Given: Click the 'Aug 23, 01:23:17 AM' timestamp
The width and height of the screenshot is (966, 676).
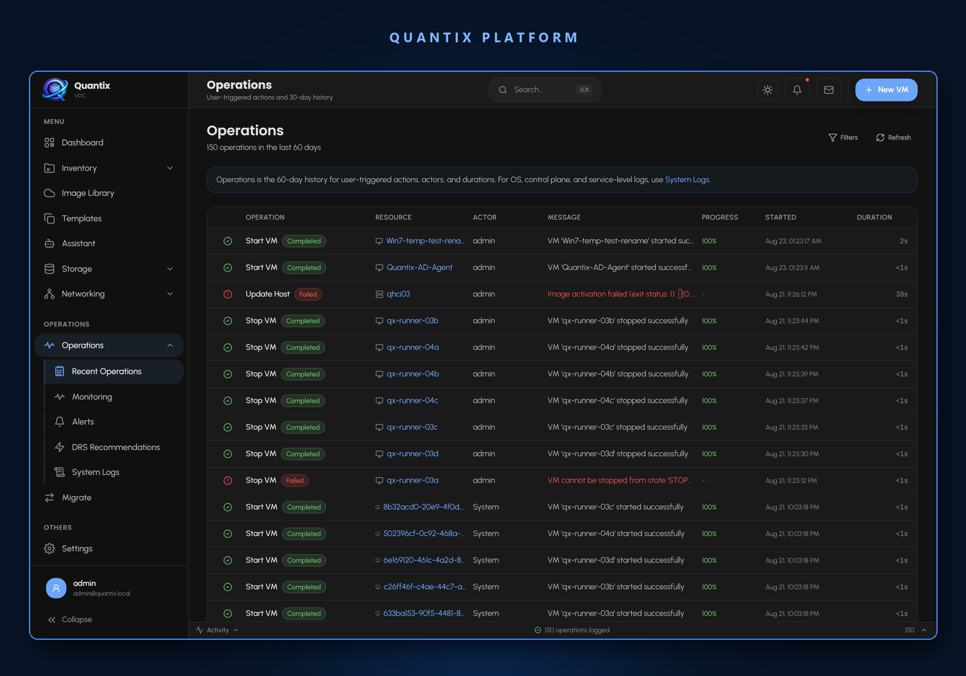Looking at the screenshot, I should coord(793,241).
